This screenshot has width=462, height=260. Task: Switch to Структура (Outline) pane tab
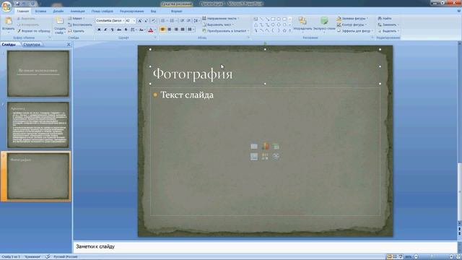32,45
